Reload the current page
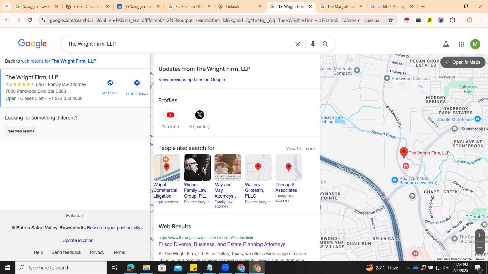The height and width of the screenshot is (274, 488). [x=30, y=20]
